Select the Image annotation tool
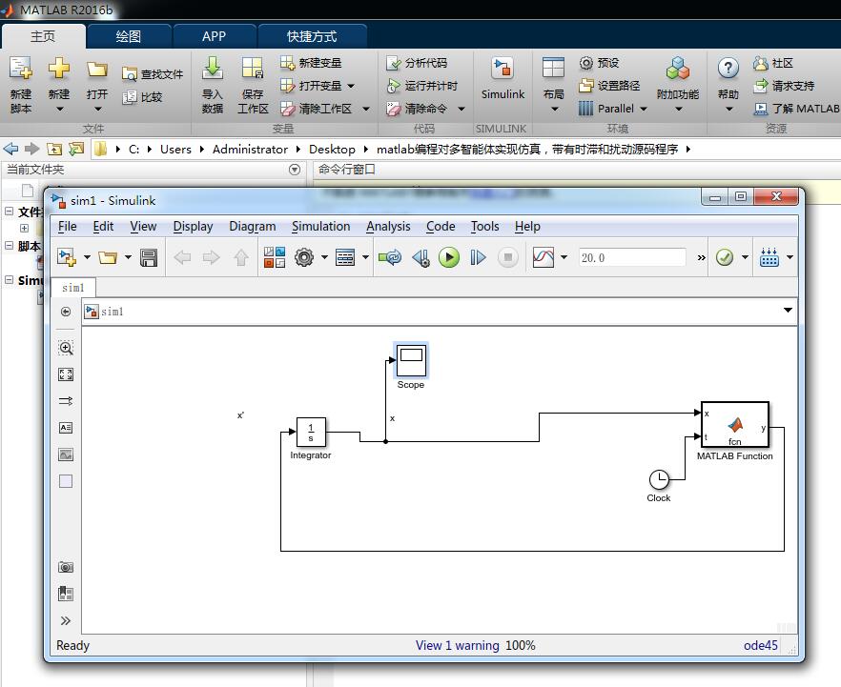Image resolution: width=841 pixels, height=687 pixels. pyautogui.click(x=66, y=455)
